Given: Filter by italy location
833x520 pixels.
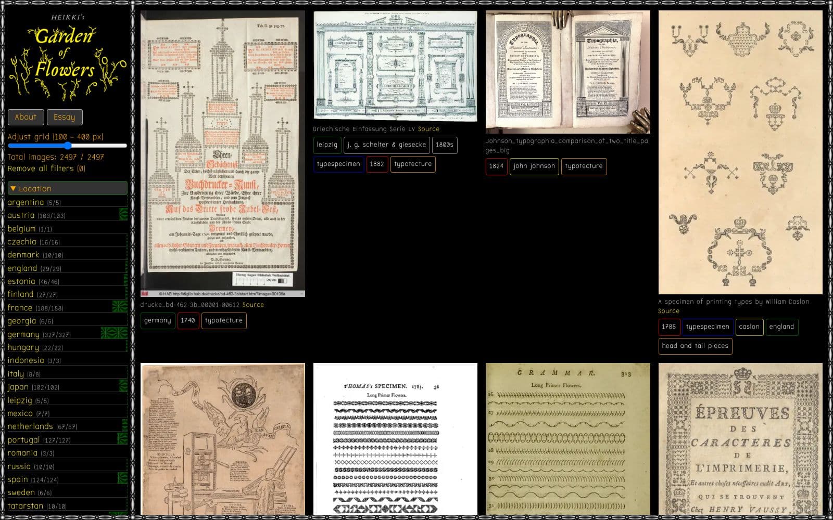Looking at the screenshot, I should [x=68, y=374].
